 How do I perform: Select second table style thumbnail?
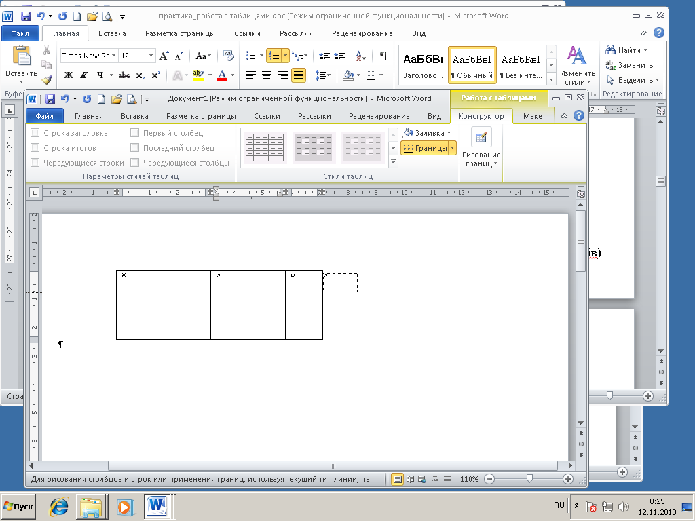coord(314,147)
